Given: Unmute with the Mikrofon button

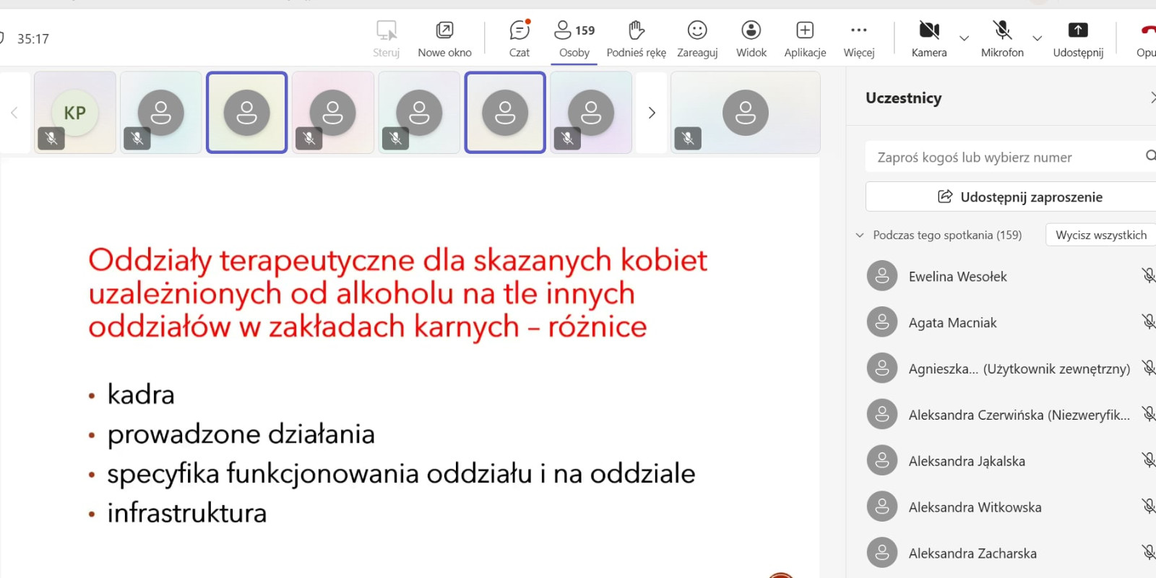Looking at the screenshot, I should coord(1001,38).
